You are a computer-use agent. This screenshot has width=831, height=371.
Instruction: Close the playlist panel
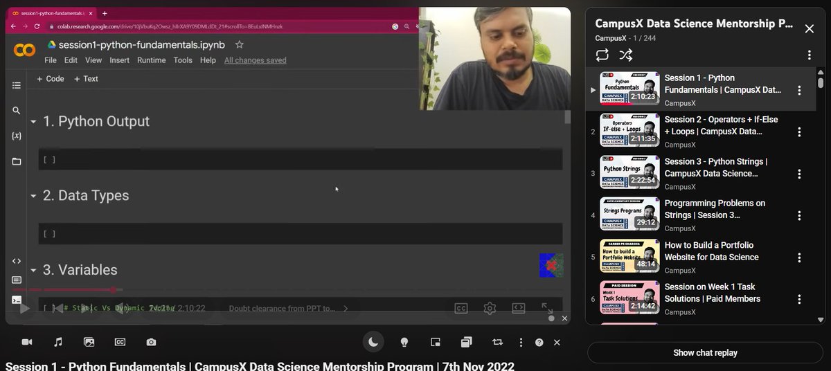(809, 28)
